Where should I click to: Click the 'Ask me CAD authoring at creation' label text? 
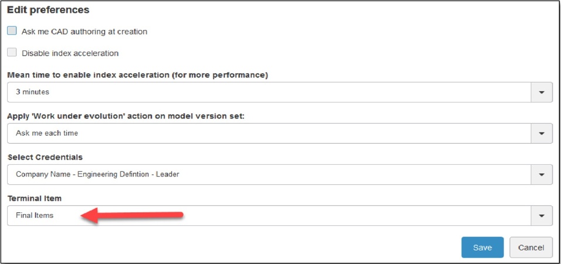(84, 32)
